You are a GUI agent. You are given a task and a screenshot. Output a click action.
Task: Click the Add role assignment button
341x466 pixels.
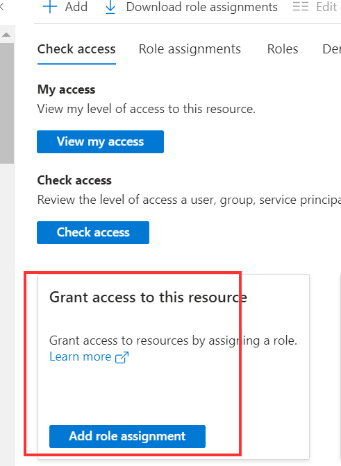click(127, 436)
